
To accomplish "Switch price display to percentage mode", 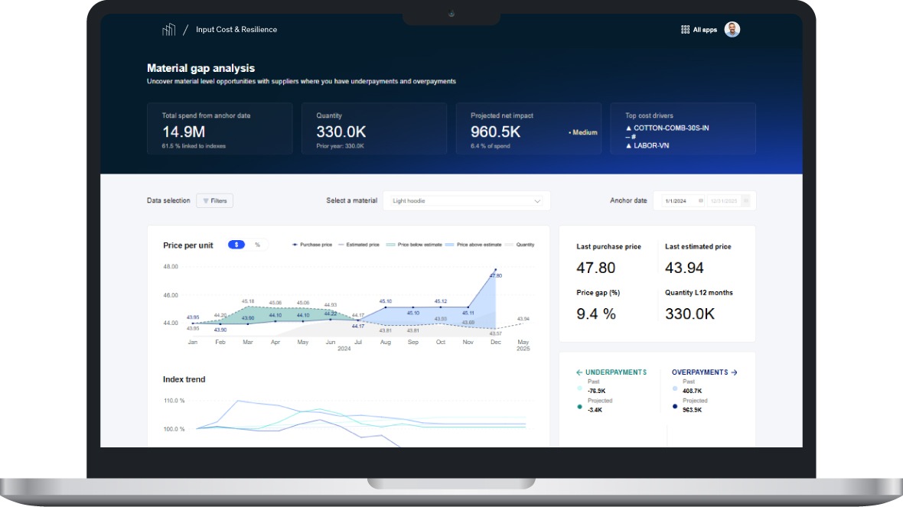I will pos(258,244).
